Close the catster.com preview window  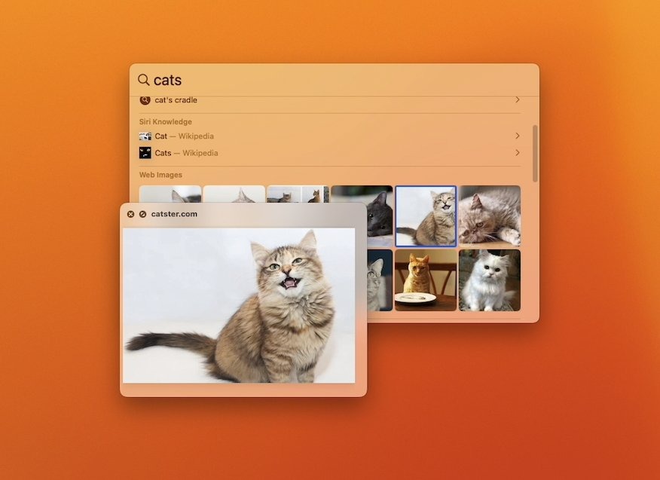pyautogui.click(x=131, y=213)
